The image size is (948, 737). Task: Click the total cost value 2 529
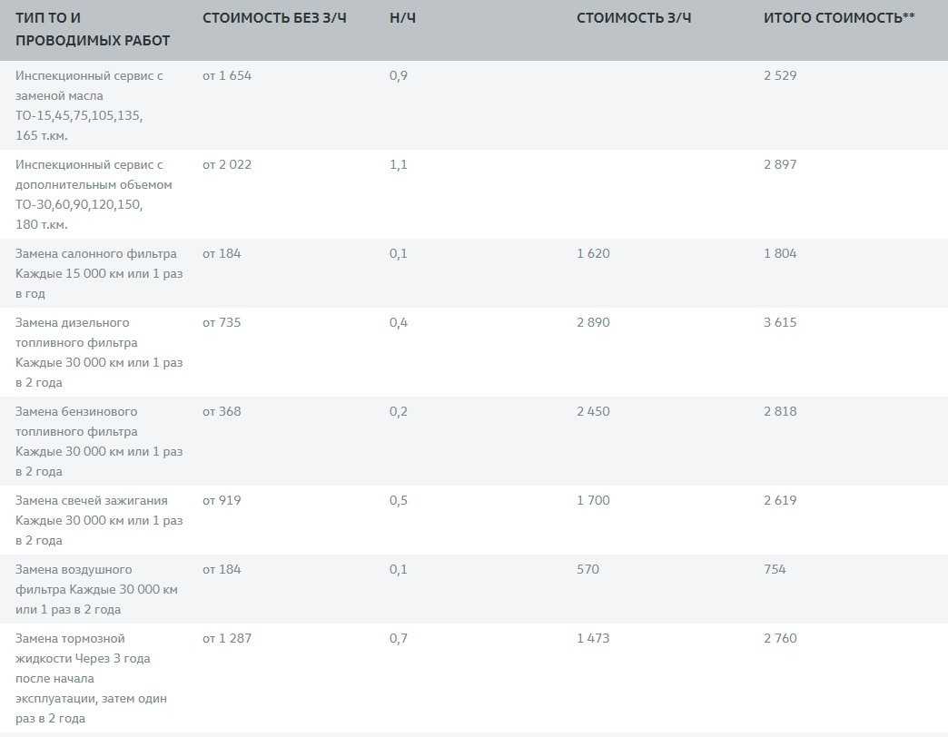click(780, 76)
